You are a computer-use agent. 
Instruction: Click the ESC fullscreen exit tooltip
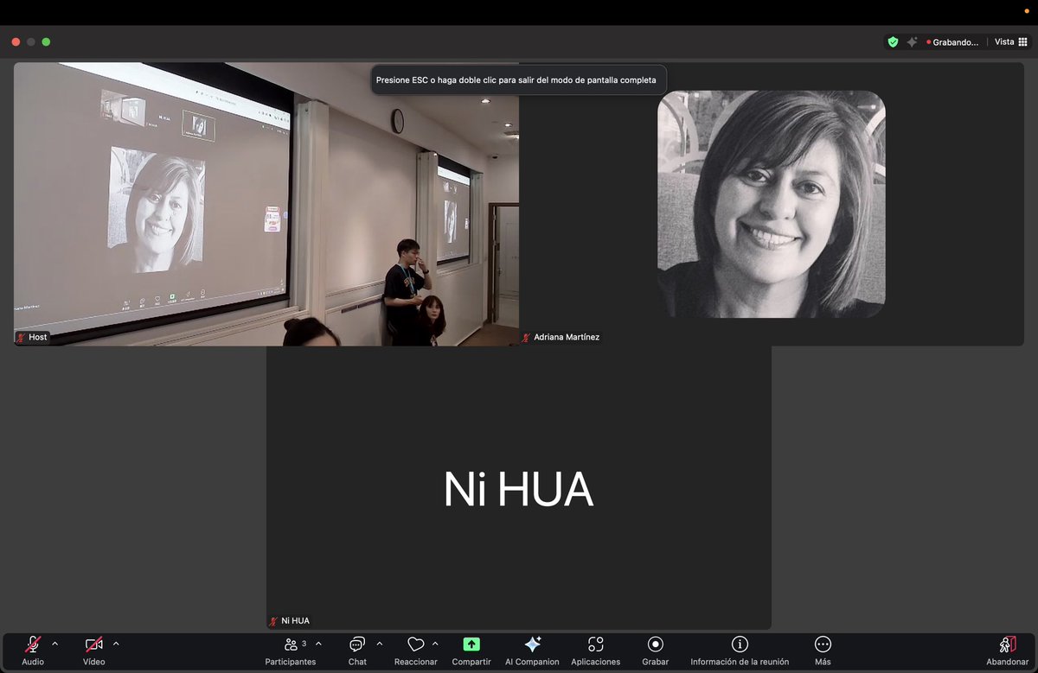pos(519,79)
